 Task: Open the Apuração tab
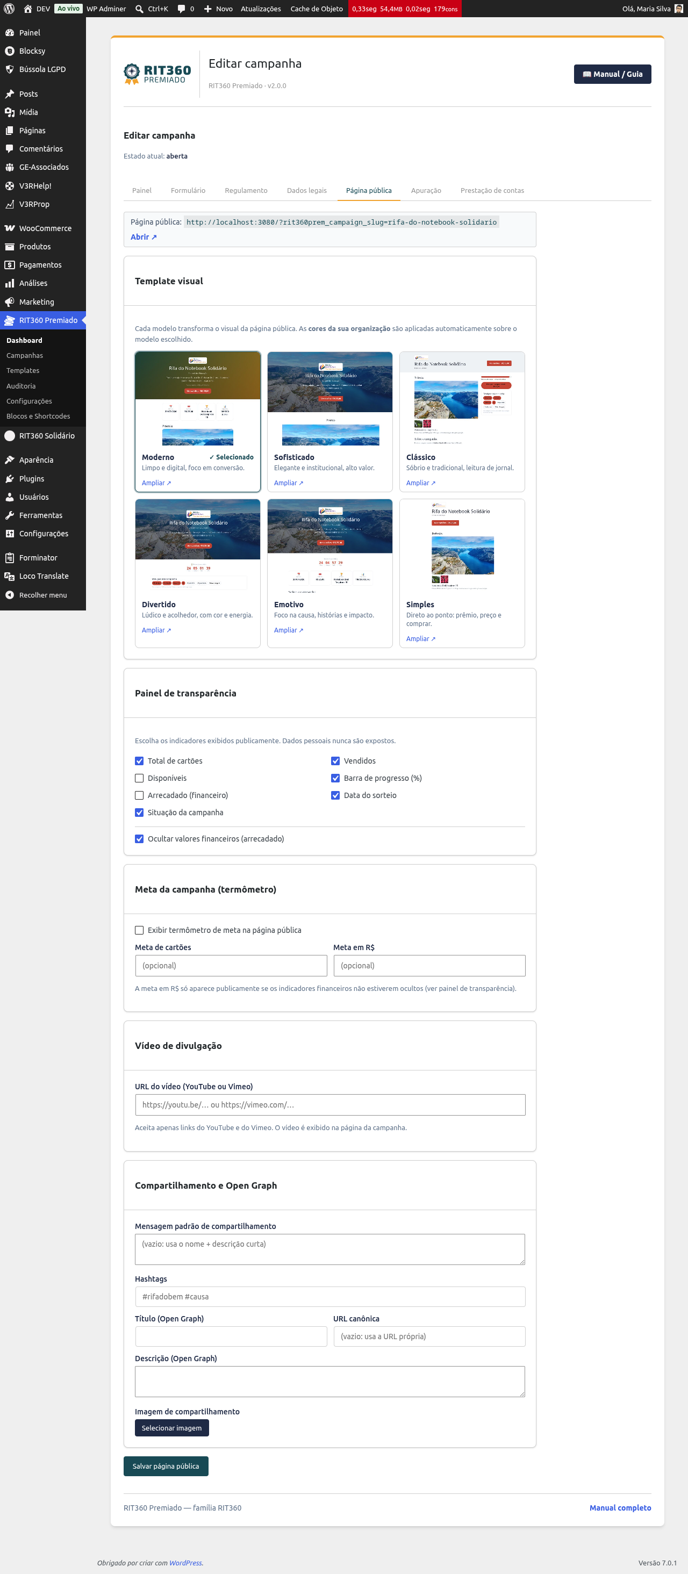(426, 190)
